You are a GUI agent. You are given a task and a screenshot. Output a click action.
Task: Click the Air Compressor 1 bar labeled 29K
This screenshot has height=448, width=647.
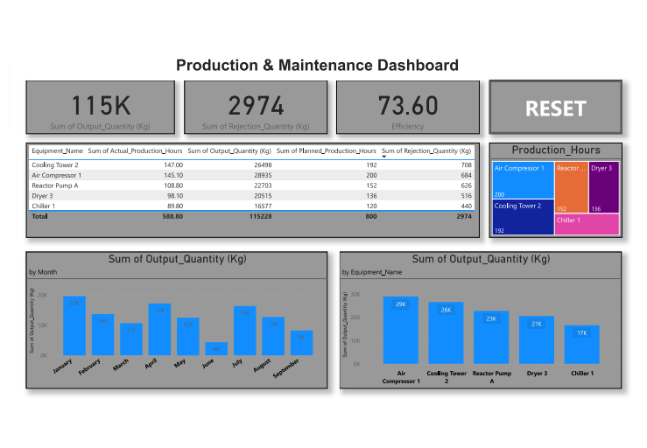click(x=401, y=330)
